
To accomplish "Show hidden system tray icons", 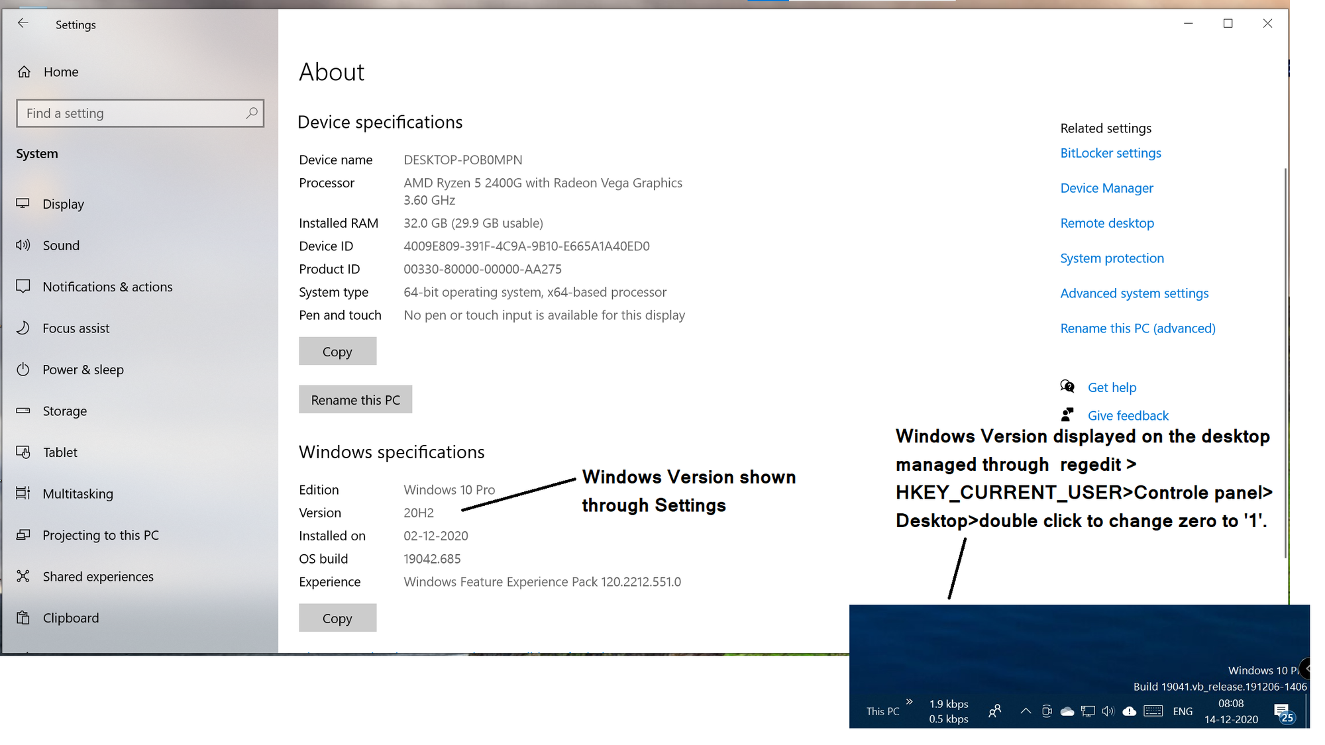I will click(1026, 711).
